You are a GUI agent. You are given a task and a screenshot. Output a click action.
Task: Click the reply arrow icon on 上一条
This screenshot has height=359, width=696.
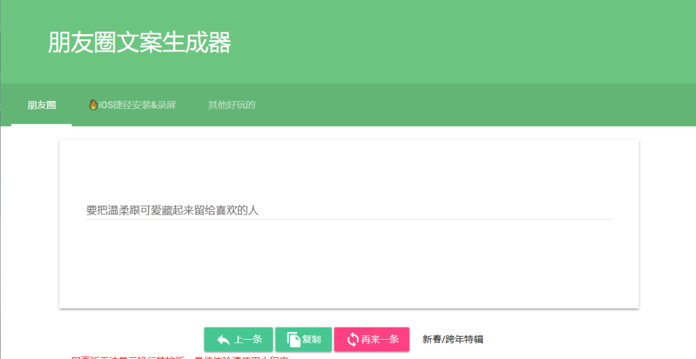[223, 340]
